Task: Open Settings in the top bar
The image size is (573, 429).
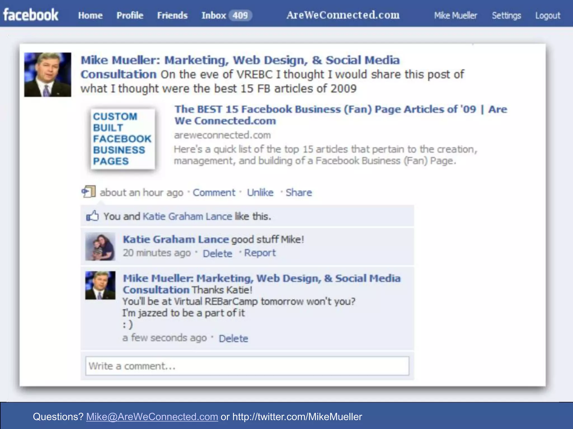Action: pyautogui.click(x=506, y=16)
